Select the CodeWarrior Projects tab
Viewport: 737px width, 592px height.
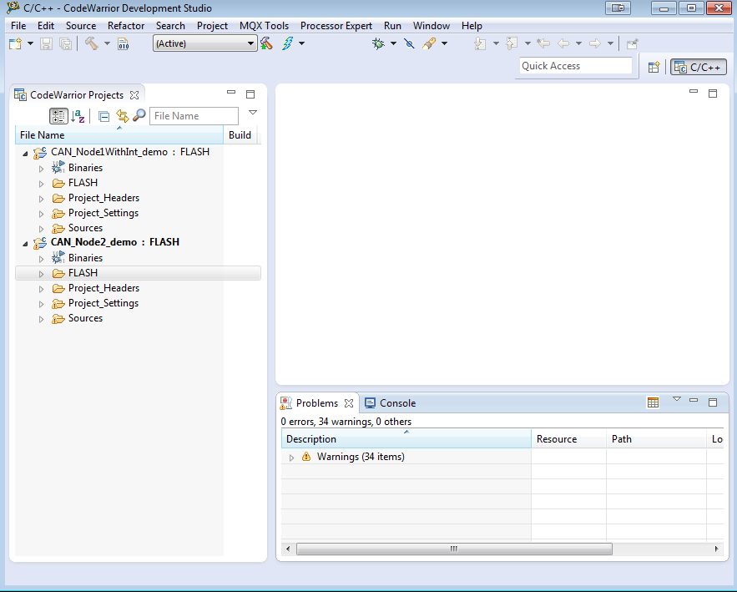coord(77,95)
